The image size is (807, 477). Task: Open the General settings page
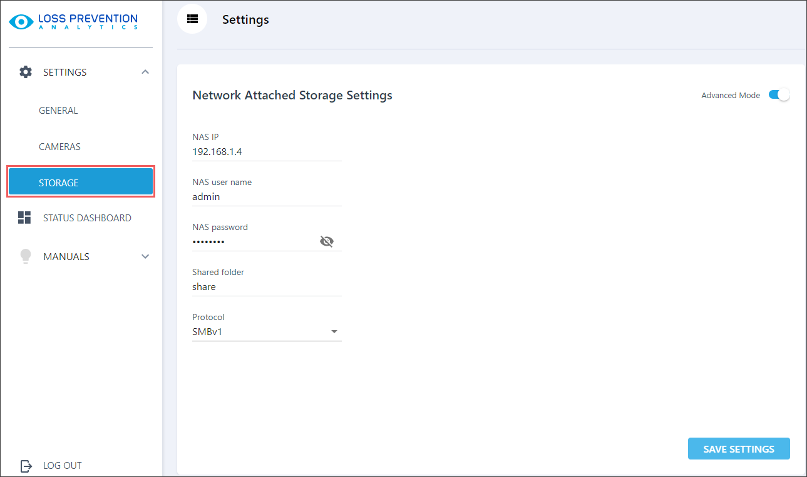click(x=58, y=111)
